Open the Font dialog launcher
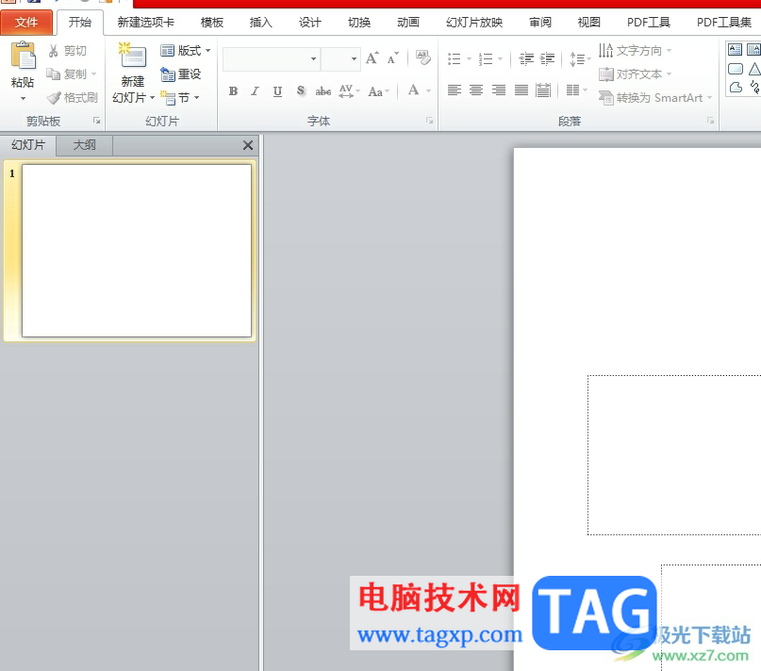Image resolution: width=761 pixels, height=671 pixels. (429, 121)
